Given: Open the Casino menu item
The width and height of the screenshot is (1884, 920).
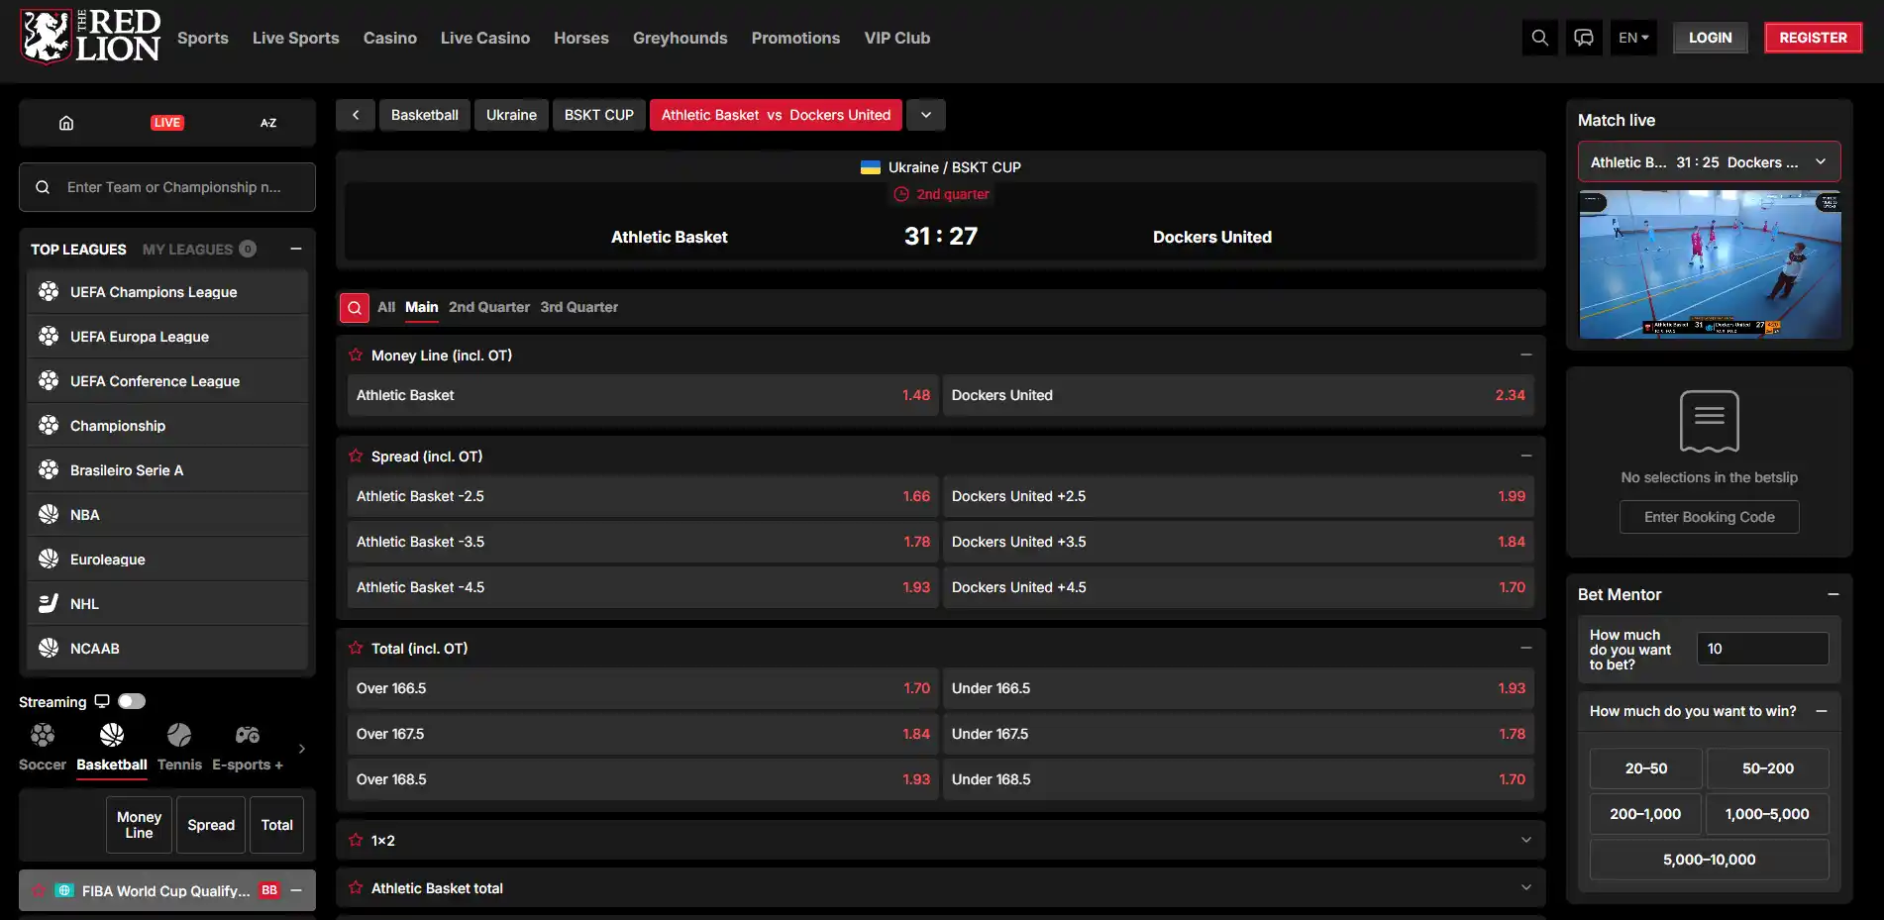Looking at the screenshot, I should [x=390, y=38].
